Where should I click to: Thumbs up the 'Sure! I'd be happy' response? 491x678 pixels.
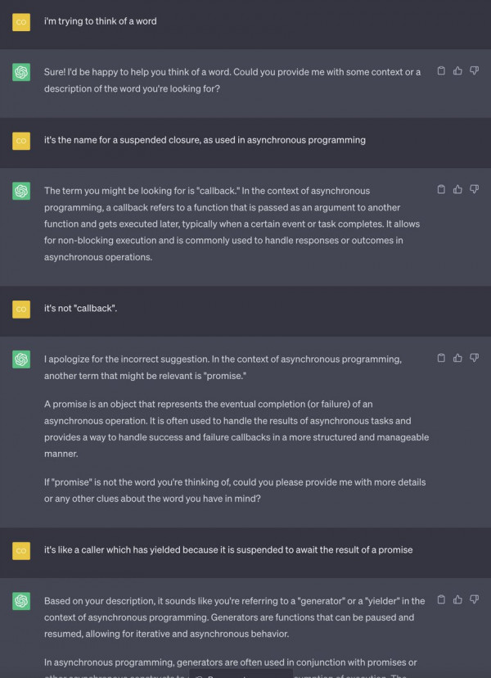pyautogui.click(x=457, y=70)
